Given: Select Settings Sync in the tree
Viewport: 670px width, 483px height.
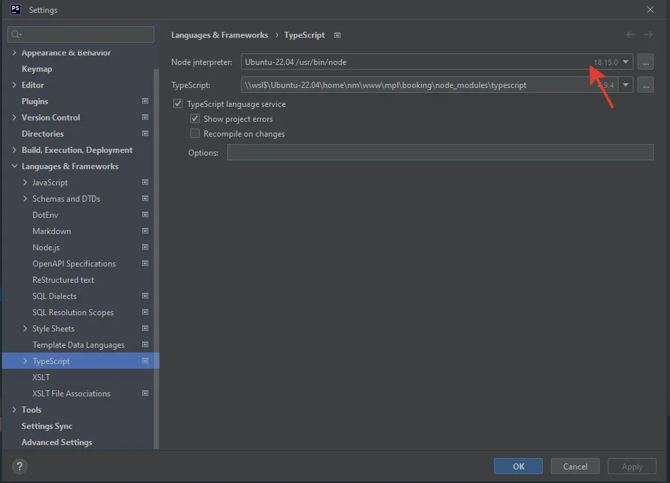Looking at the screenshot, I should tap(47, 425).
